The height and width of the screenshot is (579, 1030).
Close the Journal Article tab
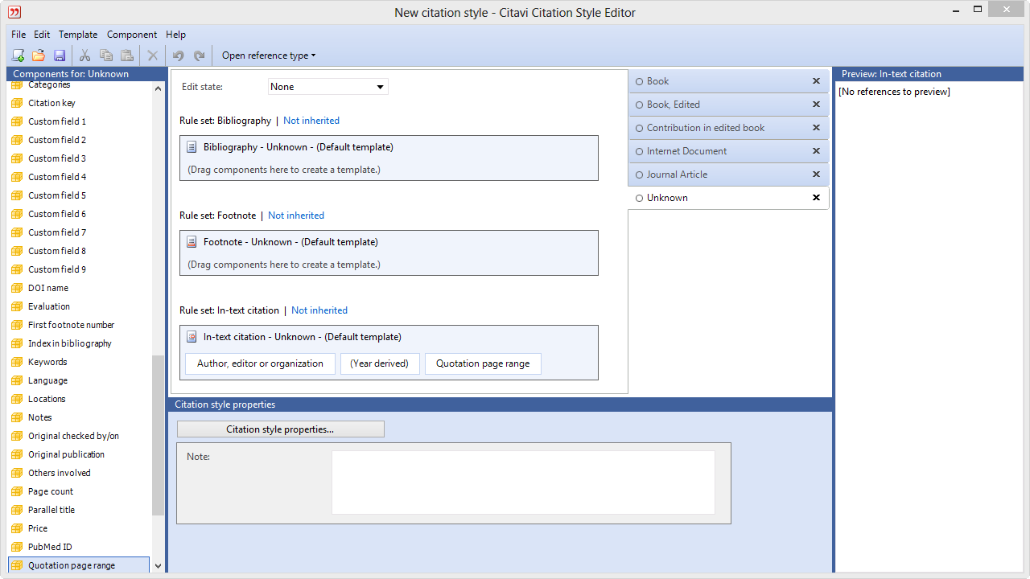pos(816,175)
